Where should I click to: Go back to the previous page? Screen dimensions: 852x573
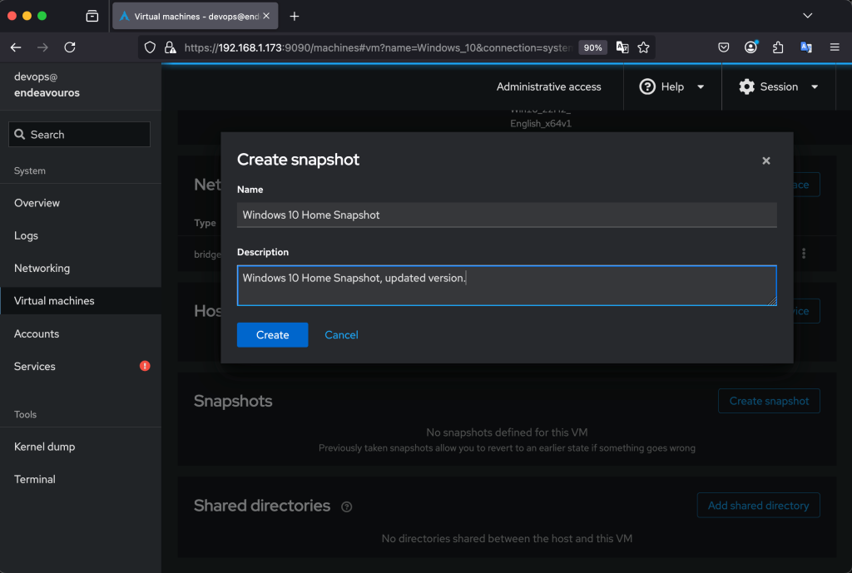(16, 47)
